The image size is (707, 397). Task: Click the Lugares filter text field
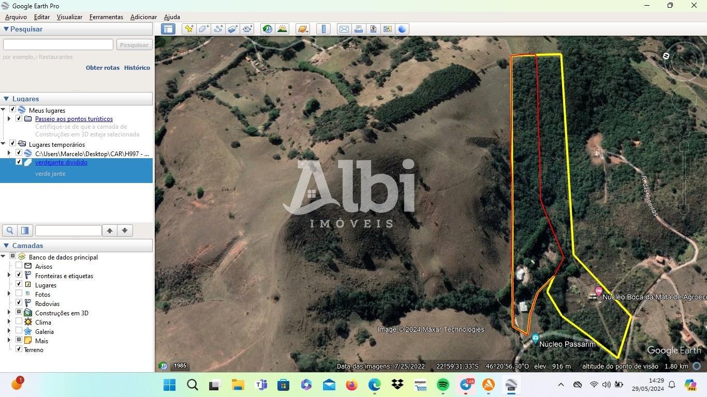pyautogui.click(x=68, y=231)
